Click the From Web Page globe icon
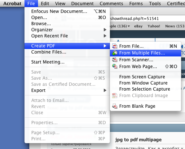Viewport: 185px width, 149px height. 115,66
